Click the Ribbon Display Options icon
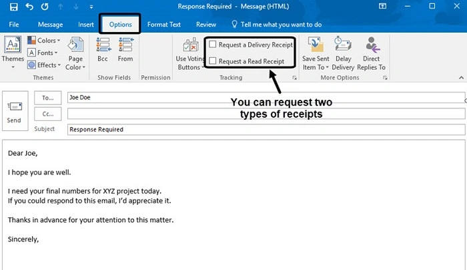The width and height of the screenshot is (467, 270). coord(382,6)
